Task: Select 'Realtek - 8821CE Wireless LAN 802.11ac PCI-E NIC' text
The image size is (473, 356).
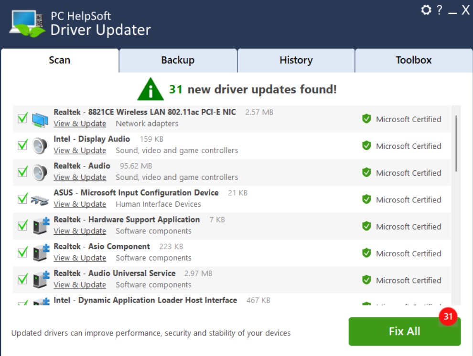Action: (x=145, y=112)
